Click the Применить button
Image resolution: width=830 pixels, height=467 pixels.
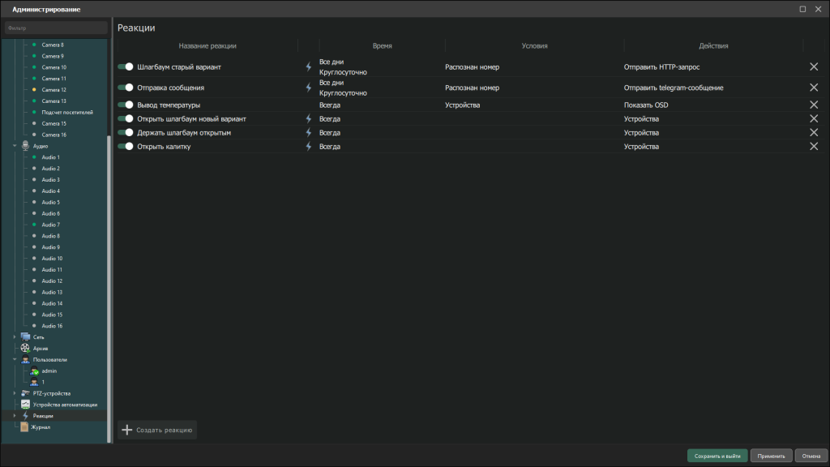(772, 456)
